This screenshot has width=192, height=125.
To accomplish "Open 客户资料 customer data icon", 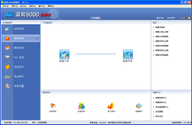I will (x=111, y=106).
